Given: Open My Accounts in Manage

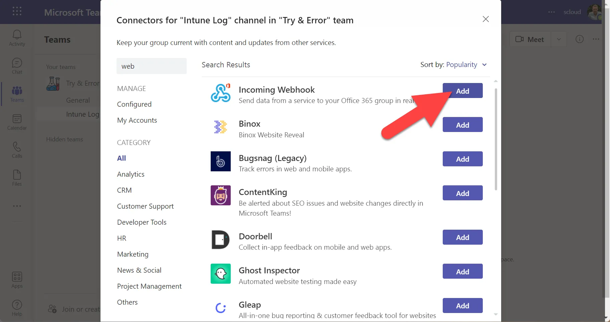Looking at the screenshot, I should click(137, 120).
